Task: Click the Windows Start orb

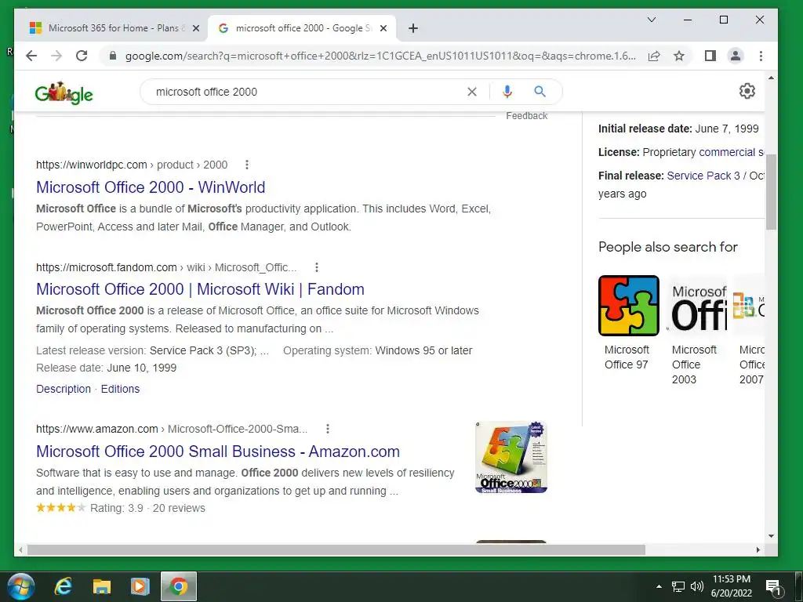Action: [21, 586]
